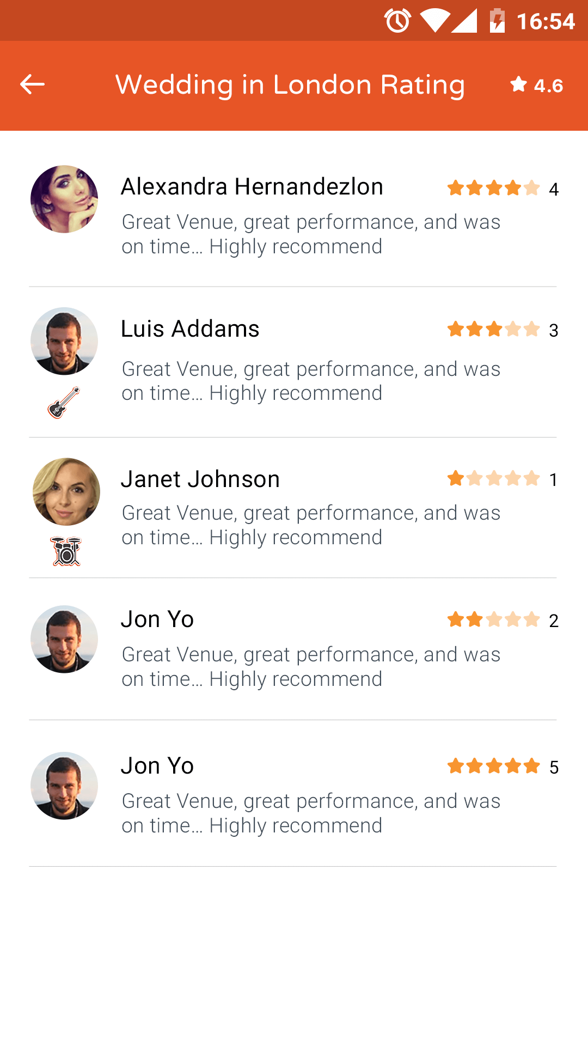Open Alexandra Hernandezlon's profile photo
Viewport: 588px width, 1046px height.
[x=64, y=199]
